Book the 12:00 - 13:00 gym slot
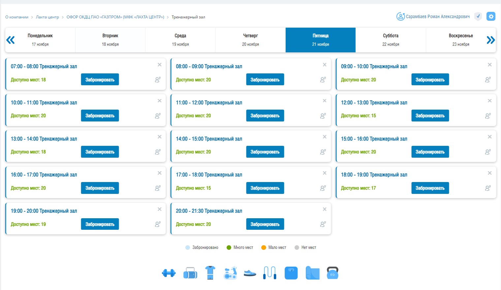This screenshot has height=290, width=501. [430, 116]
